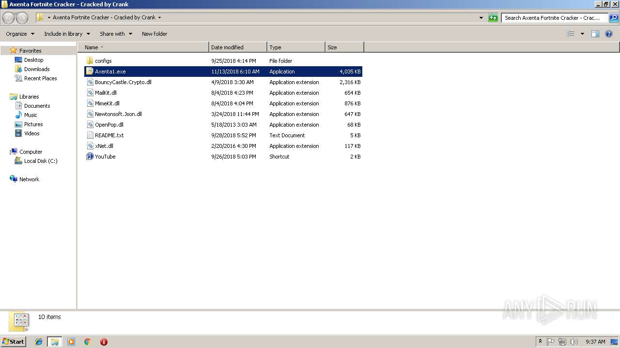Select Network in the navigation pane
Viewport: 620px width, 348px height.
[x=29, y=179]
